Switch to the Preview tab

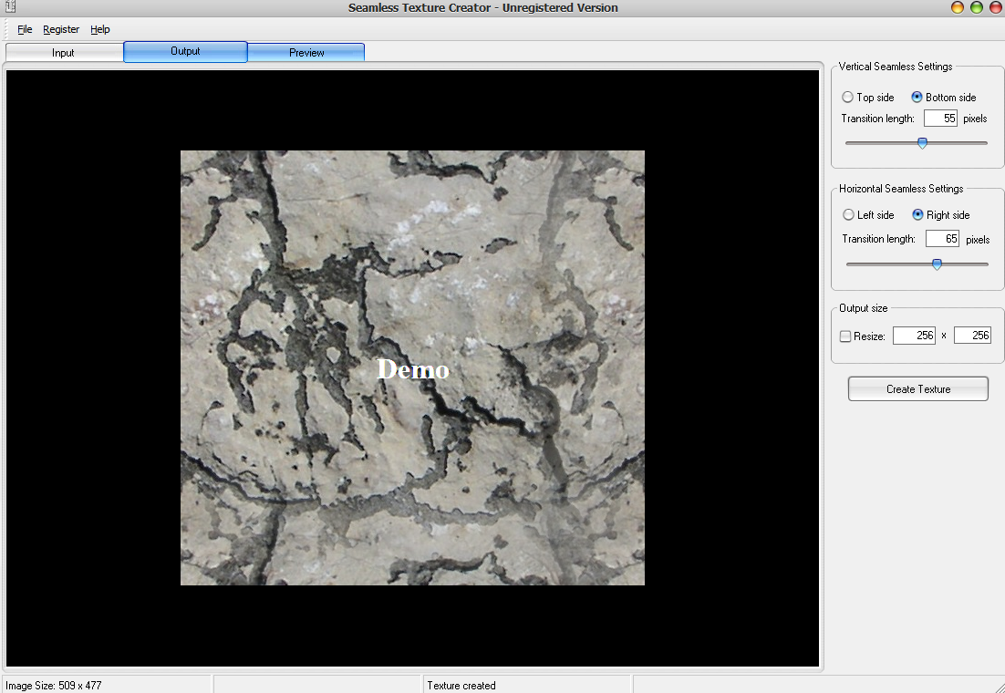pyautogui.click(x=306, y=53)
